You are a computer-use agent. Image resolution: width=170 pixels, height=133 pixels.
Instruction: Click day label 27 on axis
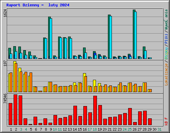tap(139, 129)
